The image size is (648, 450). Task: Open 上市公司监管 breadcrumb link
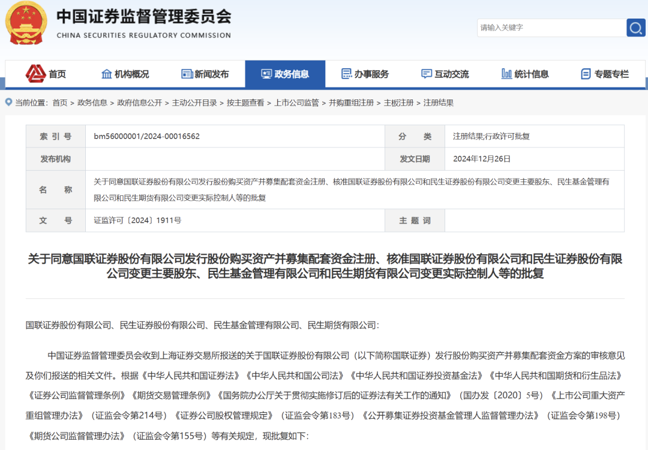[x=296, y=102]
